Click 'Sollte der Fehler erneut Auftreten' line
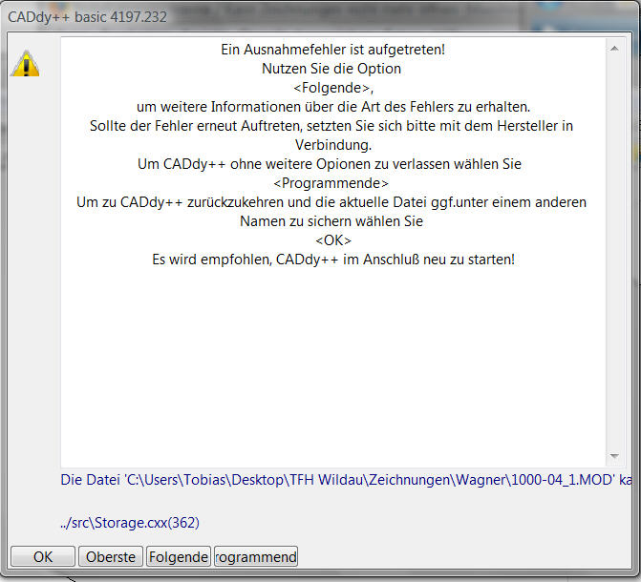 [331, 126]
